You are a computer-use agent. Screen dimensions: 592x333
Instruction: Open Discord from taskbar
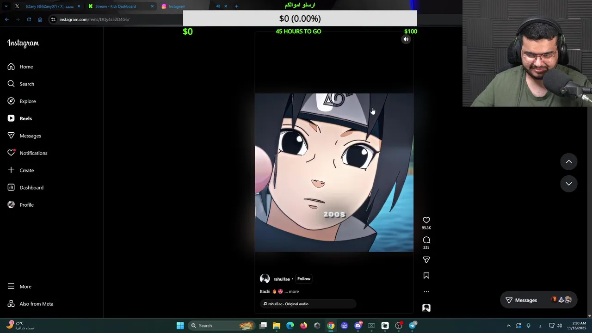[358, 326]
